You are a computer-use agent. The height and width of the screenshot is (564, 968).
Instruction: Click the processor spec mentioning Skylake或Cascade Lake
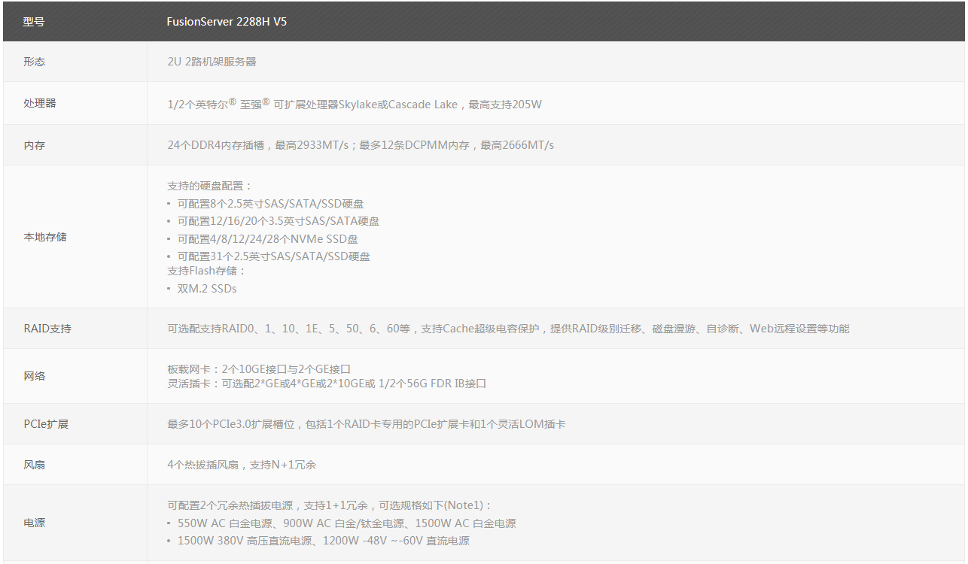[355, 104]
